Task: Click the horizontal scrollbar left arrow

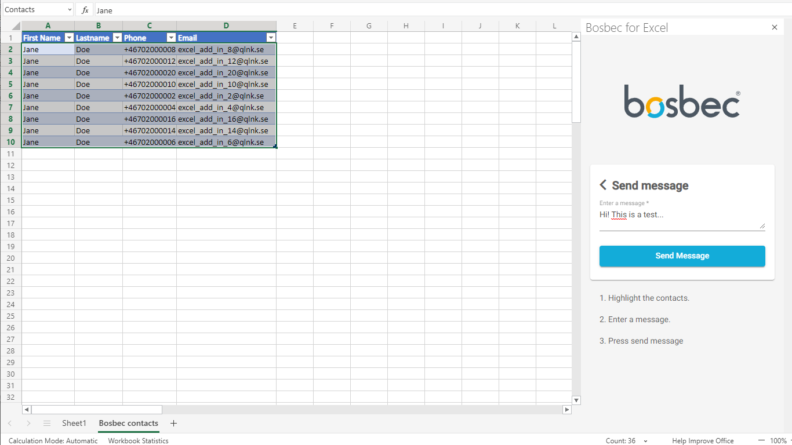Action: (26, 410)
